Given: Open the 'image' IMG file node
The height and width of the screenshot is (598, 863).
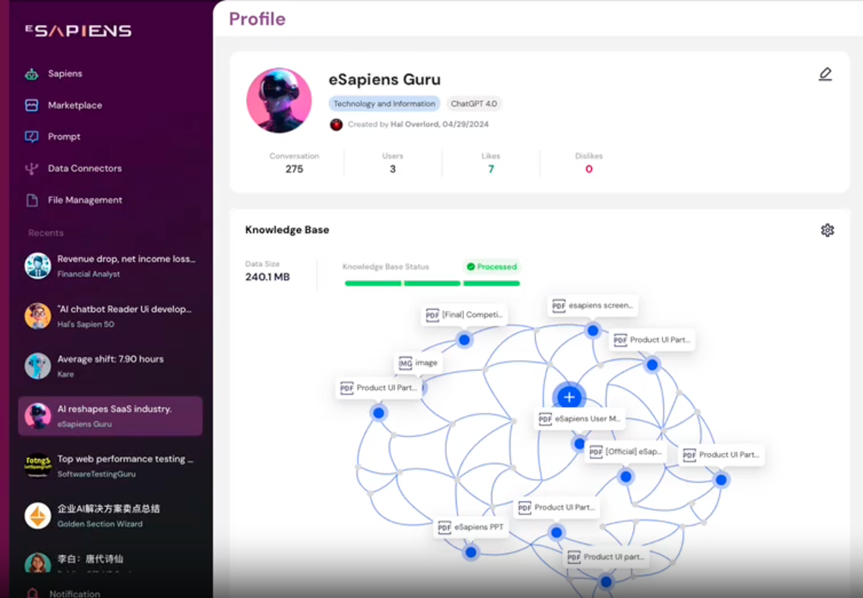Looking at the screenshot, I should pyautogui.click(x=418, y=363).
